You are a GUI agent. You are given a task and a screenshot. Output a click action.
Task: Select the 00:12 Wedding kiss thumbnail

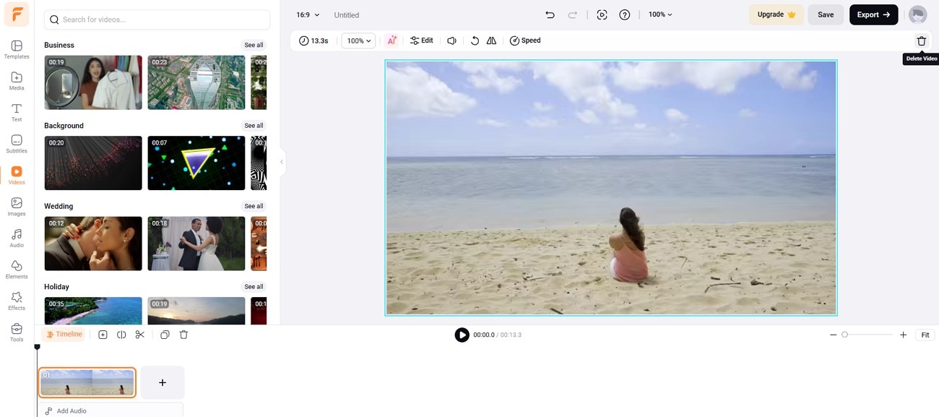click(93, 244)
